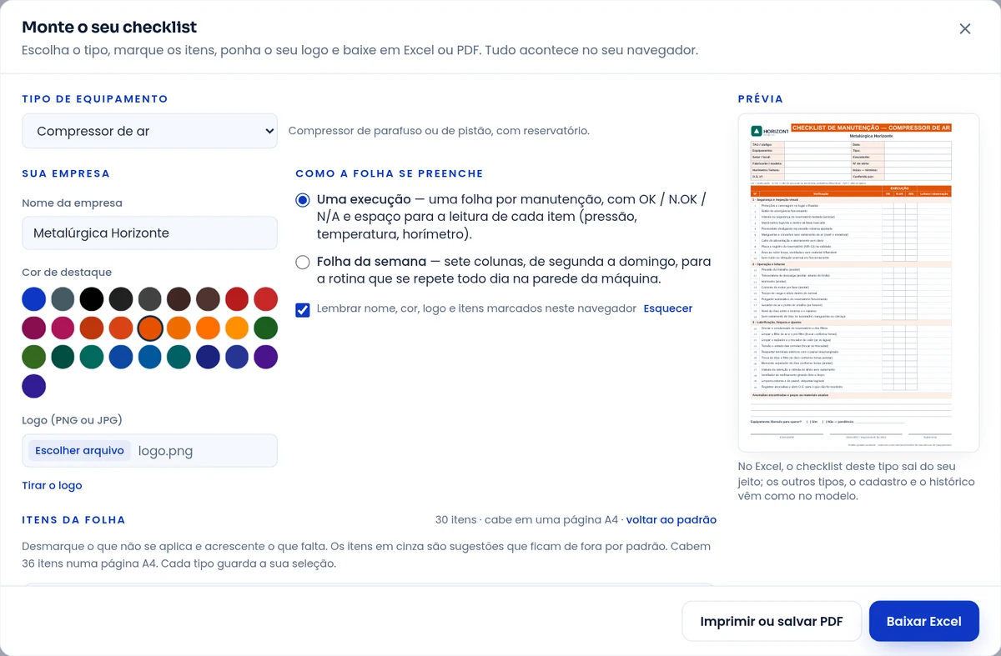This screenshot has height=656, width=1001.
Task: Pick the slate gray color swatch
Action: point(63,298)
